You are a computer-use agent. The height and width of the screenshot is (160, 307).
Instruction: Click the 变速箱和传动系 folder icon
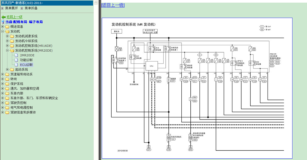[7, 74]
